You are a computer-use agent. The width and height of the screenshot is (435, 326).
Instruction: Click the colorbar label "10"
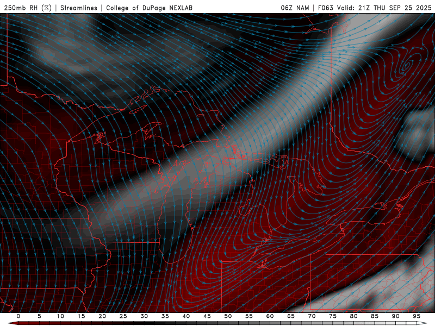(60, 316)
